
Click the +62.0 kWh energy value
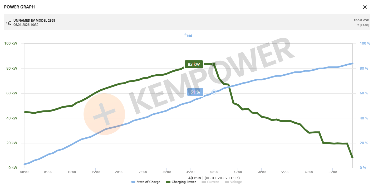click(361, 20)
